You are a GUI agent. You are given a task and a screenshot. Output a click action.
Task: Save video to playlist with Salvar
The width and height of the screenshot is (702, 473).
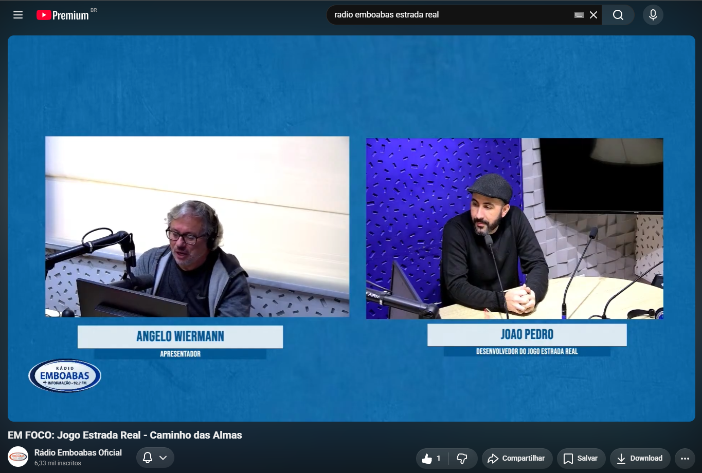(581, 459)
